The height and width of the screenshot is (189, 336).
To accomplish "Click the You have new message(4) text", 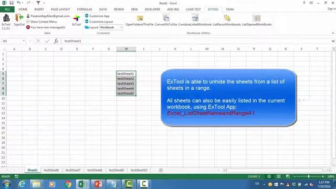I will 48,27.
